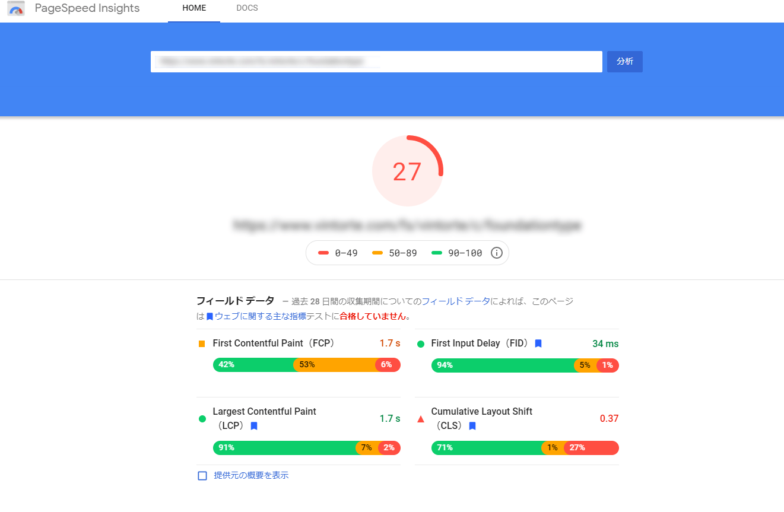Click the performance score gauge showing 27
This screenshot has width=784, height=512.
(x=407, y=171)
